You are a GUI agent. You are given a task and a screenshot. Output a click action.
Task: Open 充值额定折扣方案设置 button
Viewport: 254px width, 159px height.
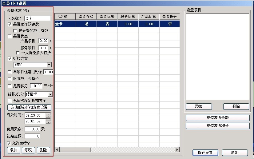point(29,107)
